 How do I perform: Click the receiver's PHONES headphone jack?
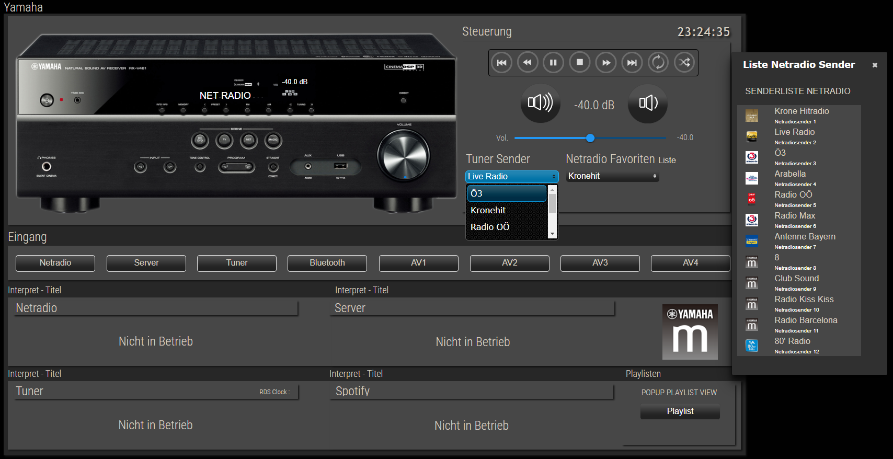(x=47, y=167)
